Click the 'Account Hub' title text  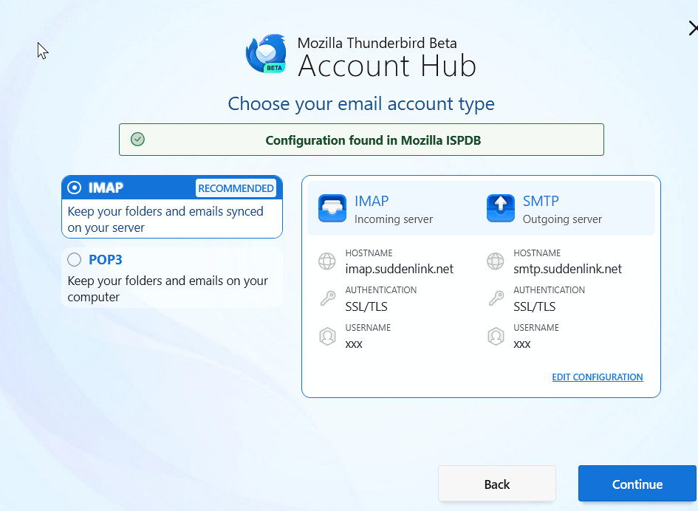coord(387,66)
